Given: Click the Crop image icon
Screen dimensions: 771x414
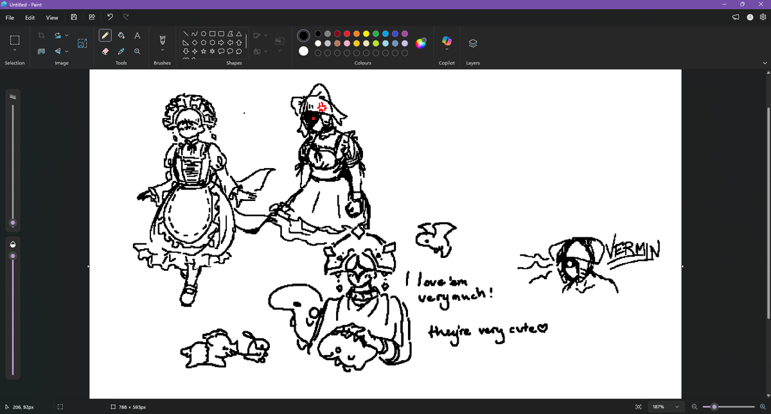Looking at the screenshot, I should tap(42, 36).
